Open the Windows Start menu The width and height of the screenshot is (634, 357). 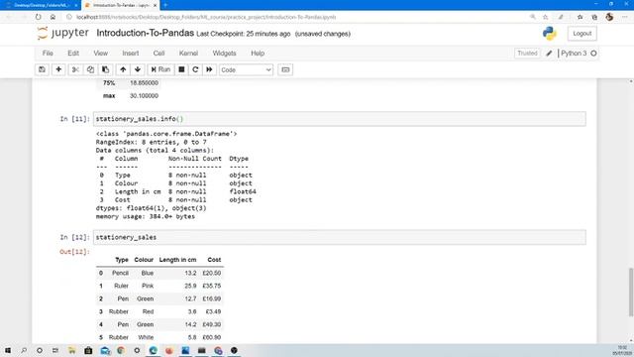click(7, 350)
